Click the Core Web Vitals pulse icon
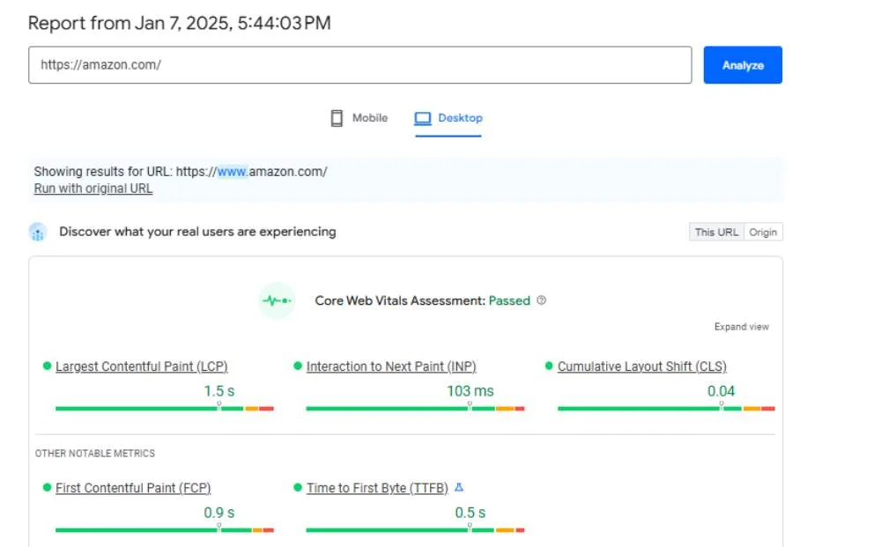This screenshot has width=881, height=547. click(x=277, y=300)
